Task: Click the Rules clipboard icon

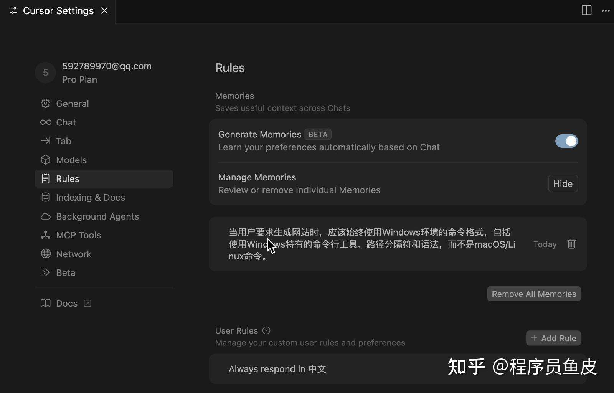Action: (x=46, y=178)
